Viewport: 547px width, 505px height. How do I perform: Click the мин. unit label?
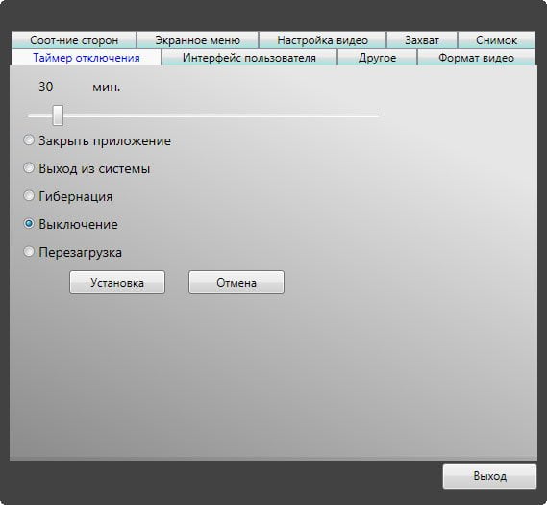tap(107, 88)
